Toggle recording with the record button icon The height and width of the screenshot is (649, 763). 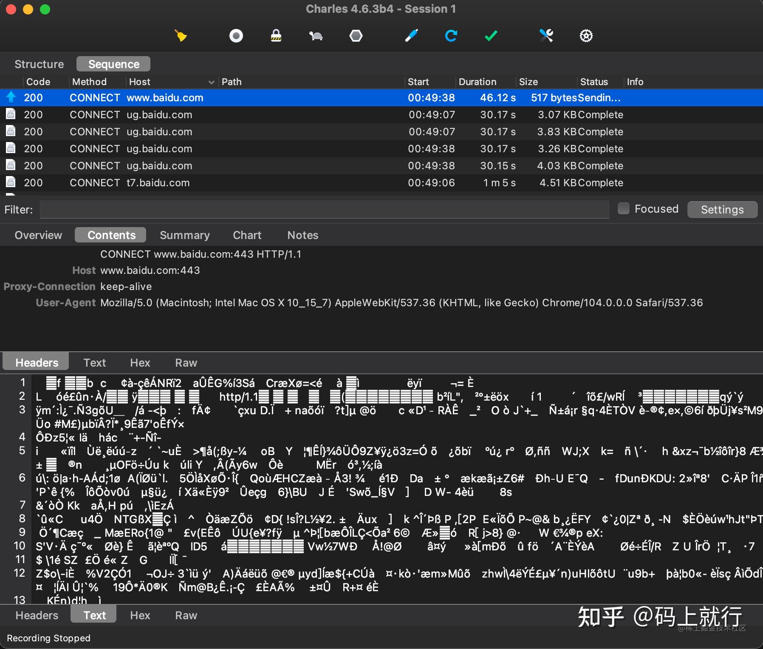pos(236,36)
